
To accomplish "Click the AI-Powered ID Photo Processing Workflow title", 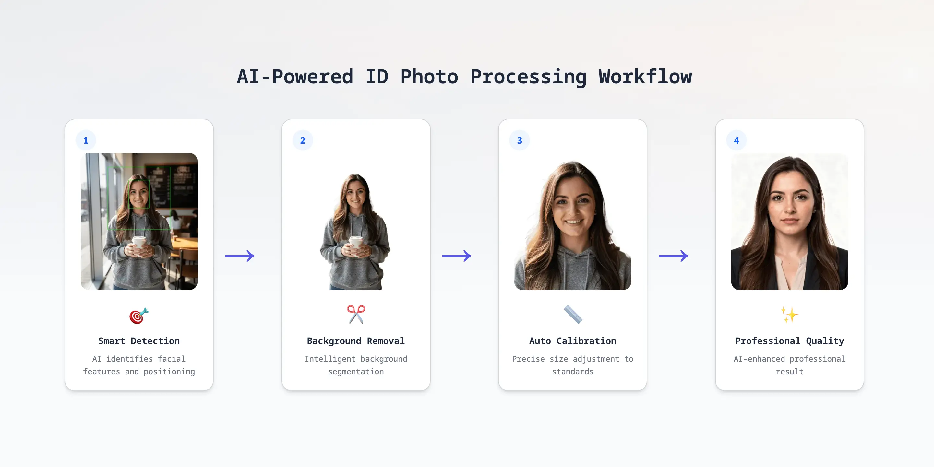I will (x=464, y=77).
